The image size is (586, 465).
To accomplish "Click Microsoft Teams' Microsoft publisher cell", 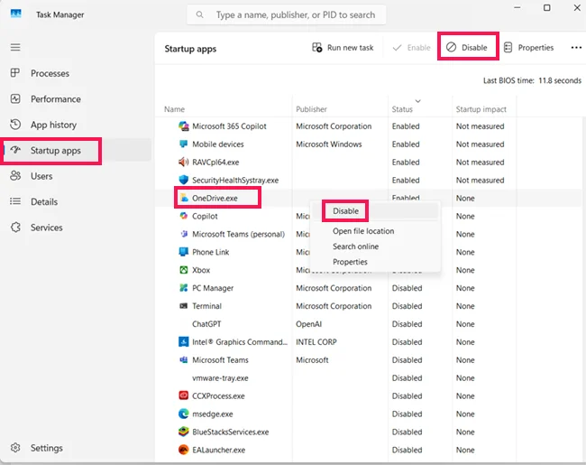I will point(312,359).
